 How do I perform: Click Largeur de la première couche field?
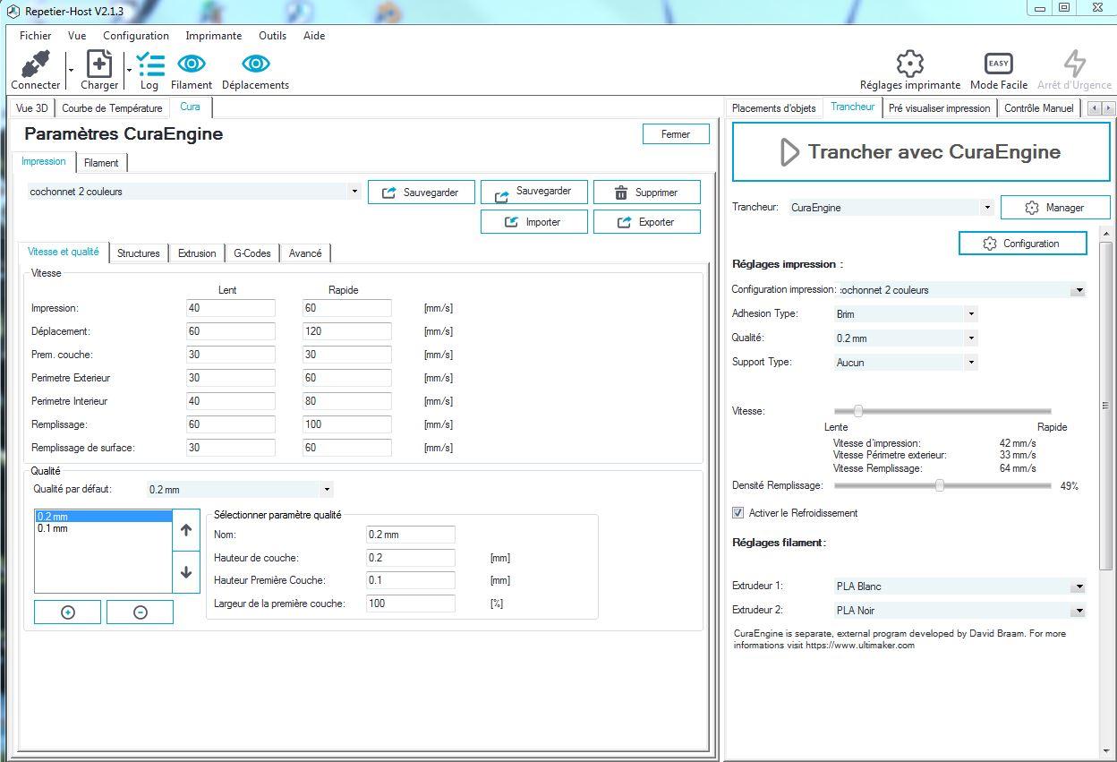pos(411,604)
